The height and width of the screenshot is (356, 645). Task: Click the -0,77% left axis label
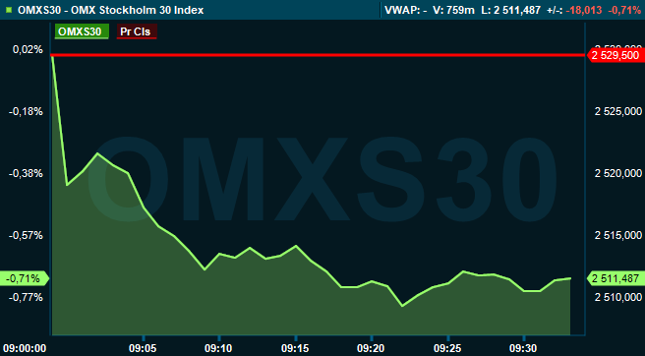coord(26,297)
